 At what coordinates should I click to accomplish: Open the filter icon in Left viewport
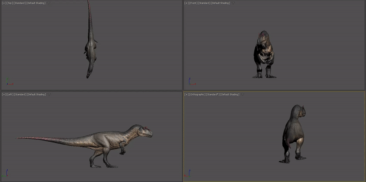[x=48, y=95]
